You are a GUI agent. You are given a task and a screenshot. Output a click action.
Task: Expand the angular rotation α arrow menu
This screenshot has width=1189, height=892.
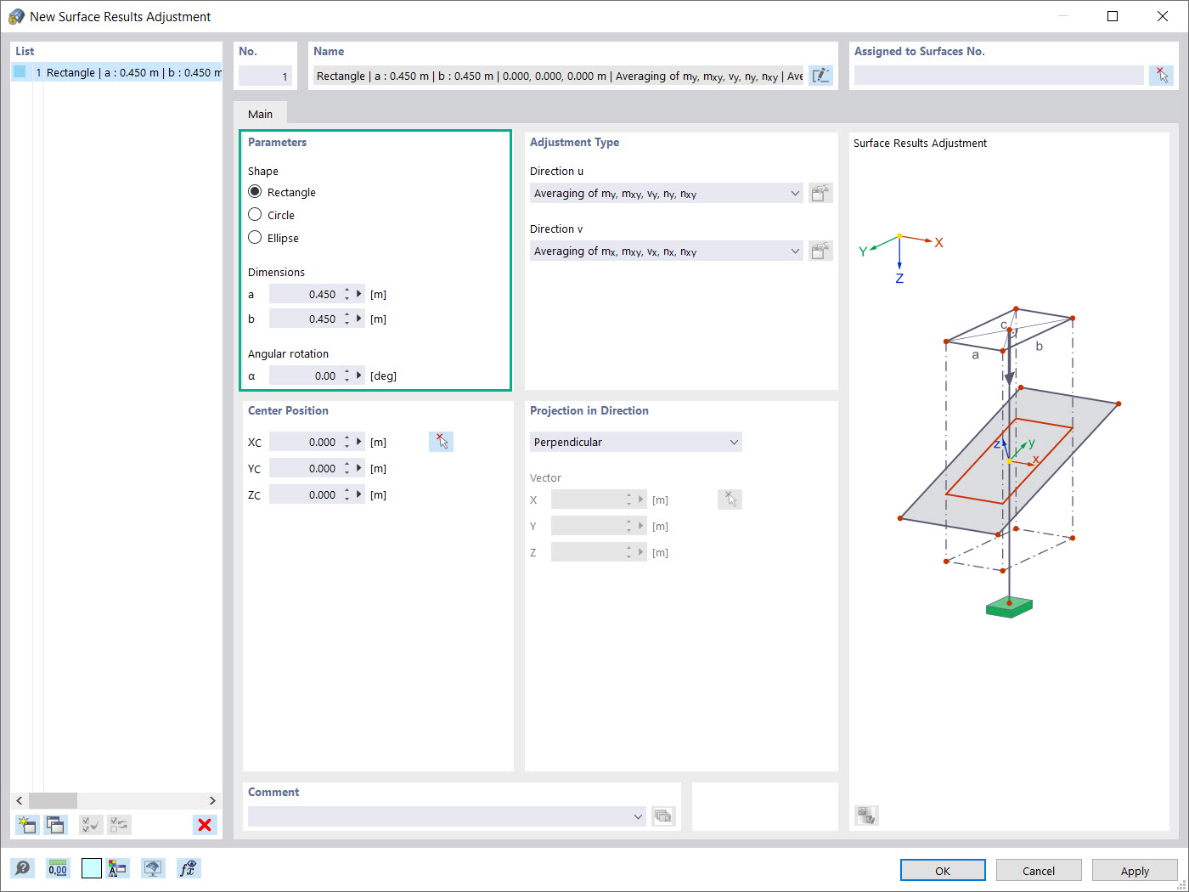pos(359,375)
